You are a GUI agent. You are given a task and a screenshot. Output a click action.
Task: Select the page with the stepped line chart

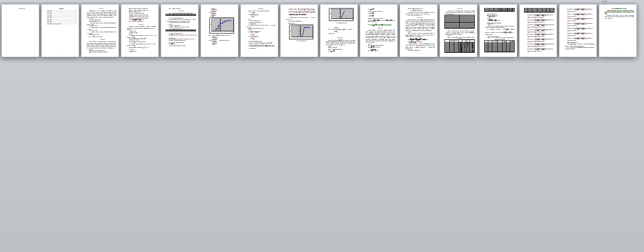click(220, 31)
